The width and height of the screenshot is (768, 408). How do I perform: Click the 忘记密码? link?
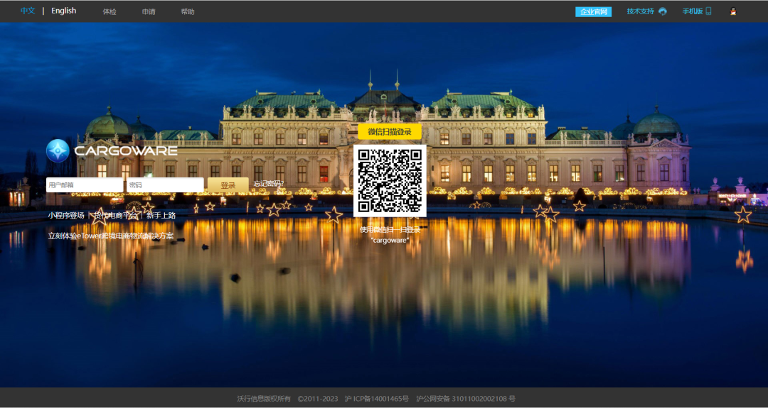pyautogui.click(x=268, y=184)
